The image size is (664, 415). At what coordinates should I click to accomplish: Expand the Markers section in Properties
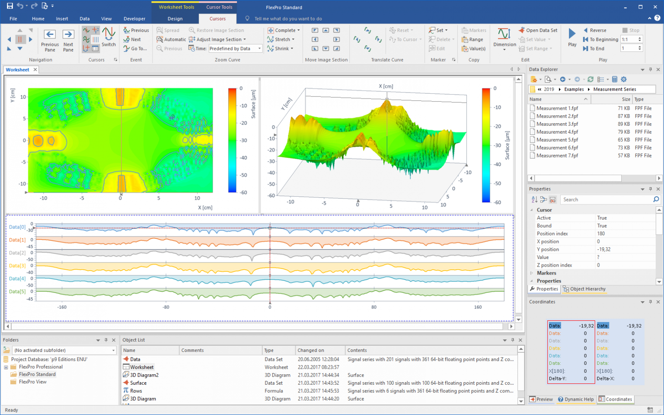point(532,273)
